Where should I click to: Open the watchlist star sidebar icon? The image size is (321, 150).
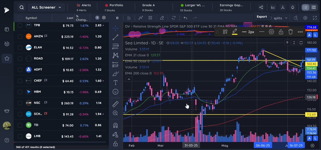(7, 59)
